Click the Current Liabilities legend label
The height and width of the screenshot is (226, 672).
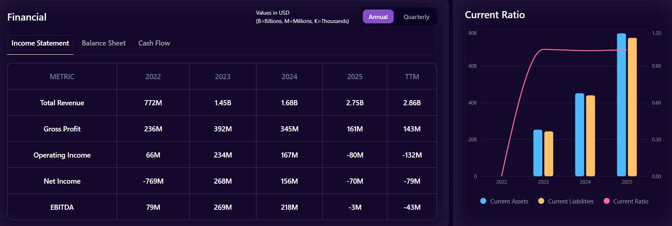click(x=571, y=201)
